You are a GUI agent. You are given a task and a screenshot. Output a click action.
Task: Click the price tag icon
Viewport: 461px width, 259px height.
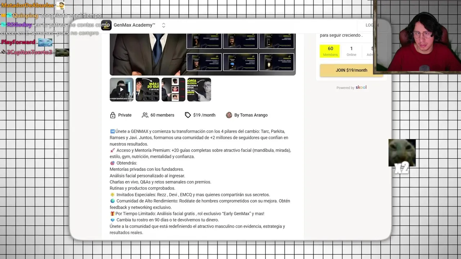pyautogui.click(x=188, y=115)
